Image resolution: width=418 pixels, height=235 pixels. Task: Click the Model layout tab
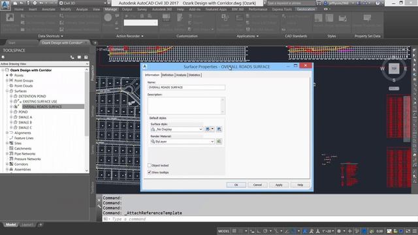click(x=10, y=225)
